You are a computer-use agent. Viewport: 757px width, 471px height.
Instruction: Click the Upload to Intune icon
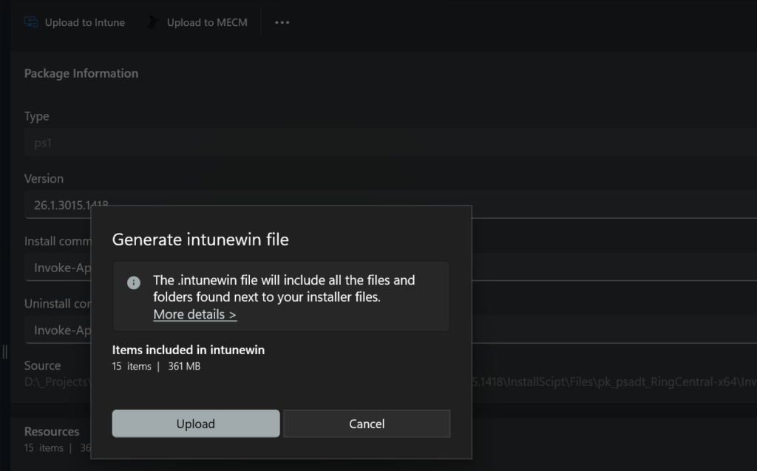tap(30, 21)
